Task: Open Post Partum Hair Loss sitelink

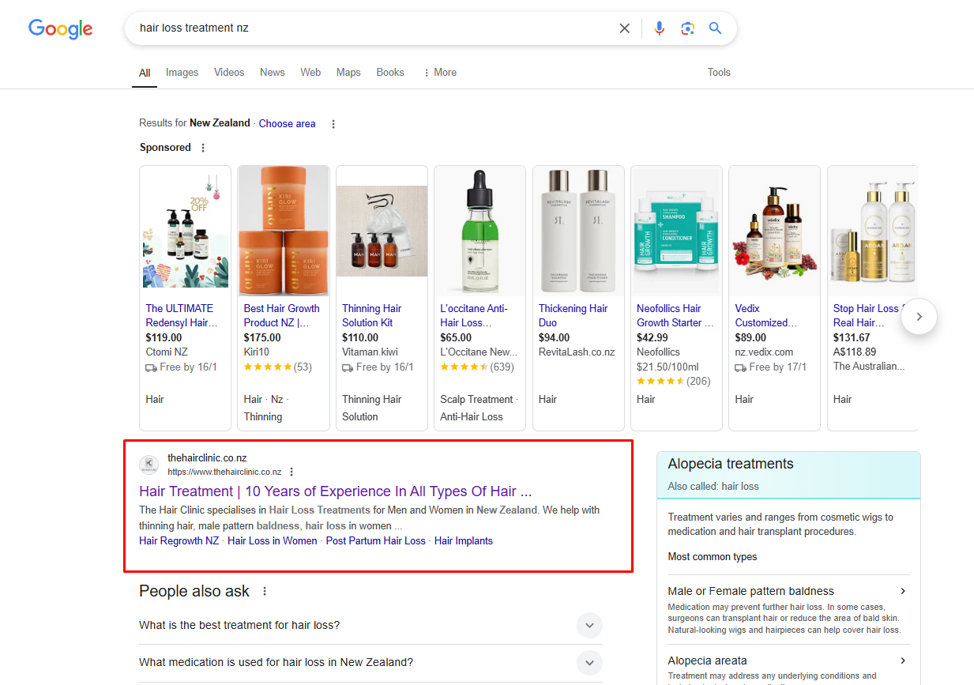Action: 376,541
